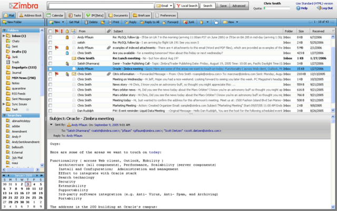Reply to the selected email

click(130, 22)
